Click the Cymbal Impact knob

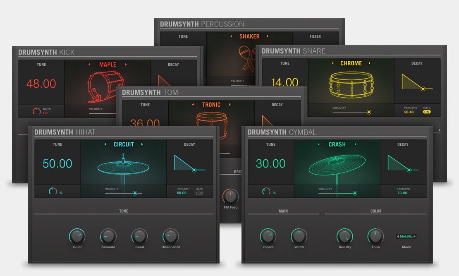coord(268,236)
